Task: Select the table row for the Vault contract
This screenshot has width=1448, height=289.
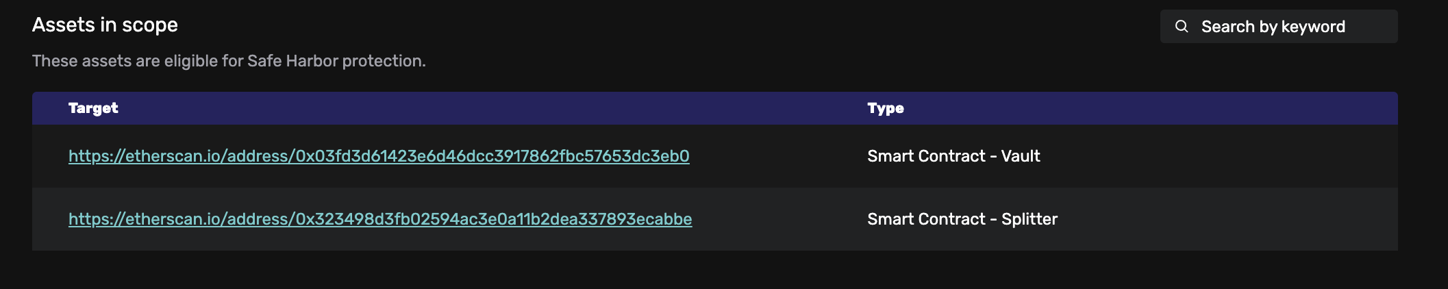Action: (715, 156)
